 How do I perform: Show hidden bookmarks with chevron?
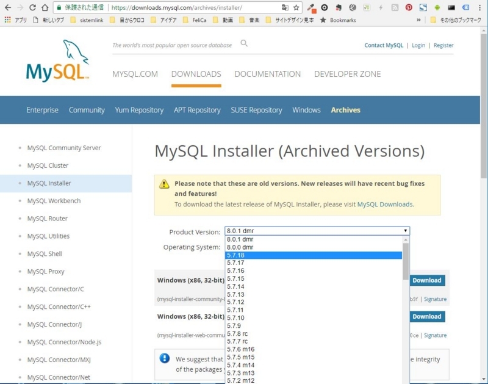tap(418, 20)
